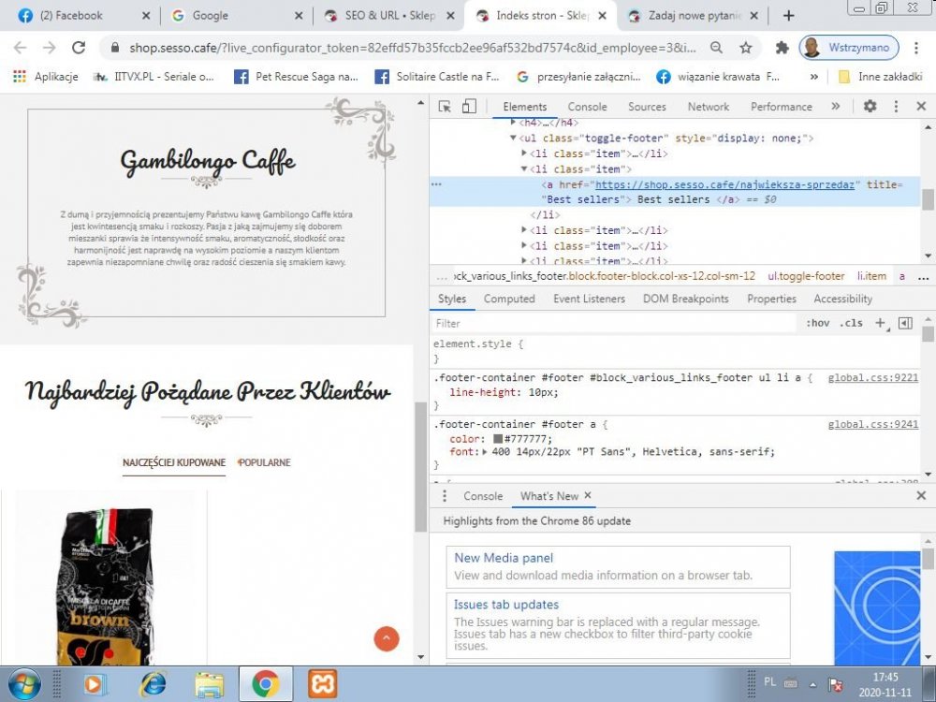Switch to the Sources panel tab

[x=647, y=107]
